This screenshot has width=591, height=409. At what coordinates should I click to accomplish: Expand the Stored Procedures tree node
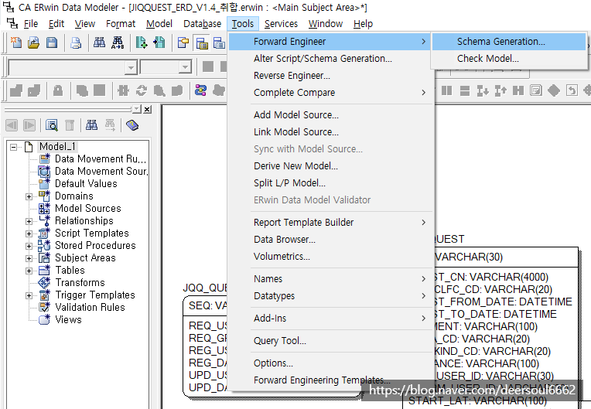tap(29, 247)
